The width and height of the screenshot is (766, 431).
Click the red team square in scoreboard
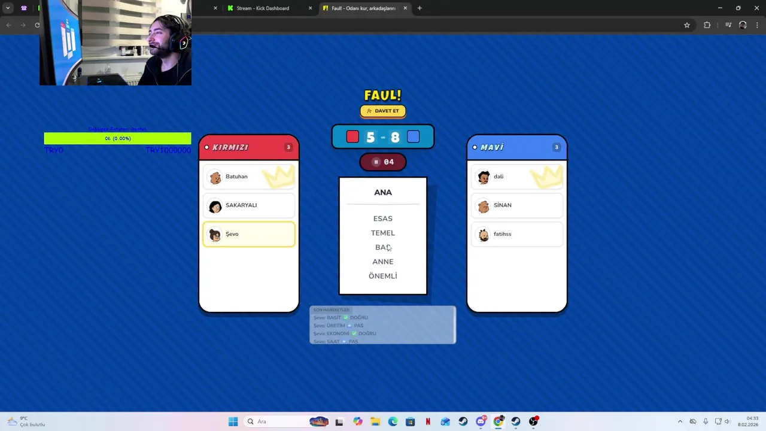pyautogui.click(x=352, y=137)
